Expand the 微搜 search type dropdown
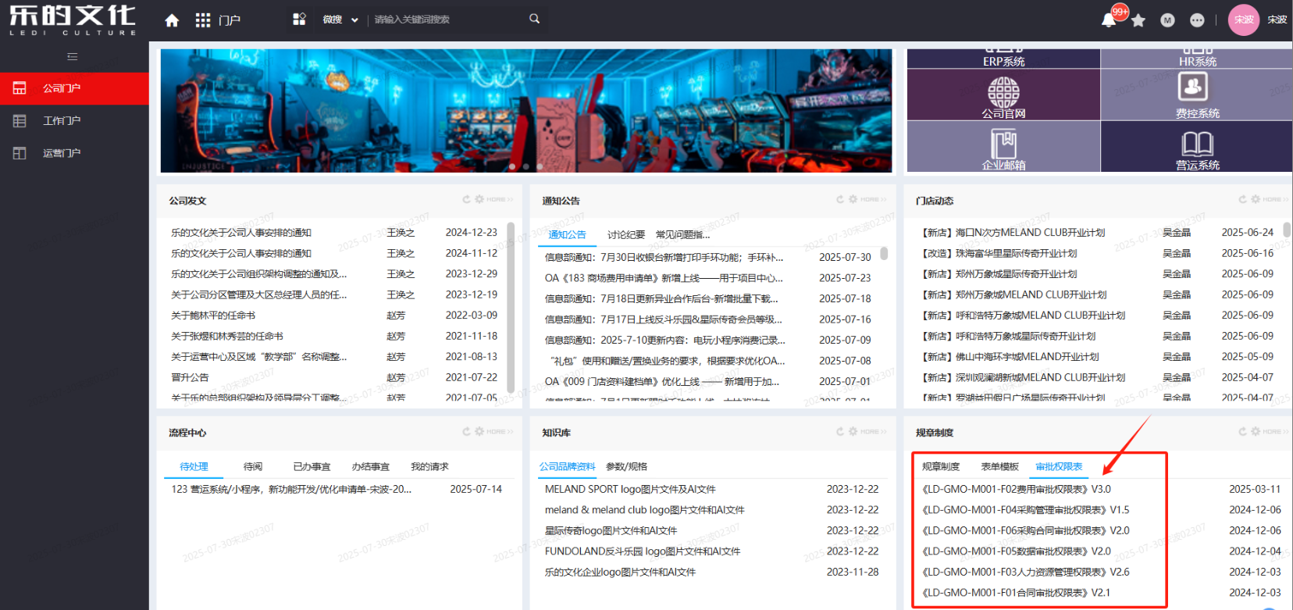The height and width of the screenshot is (610, 1293). pos(340,20)
